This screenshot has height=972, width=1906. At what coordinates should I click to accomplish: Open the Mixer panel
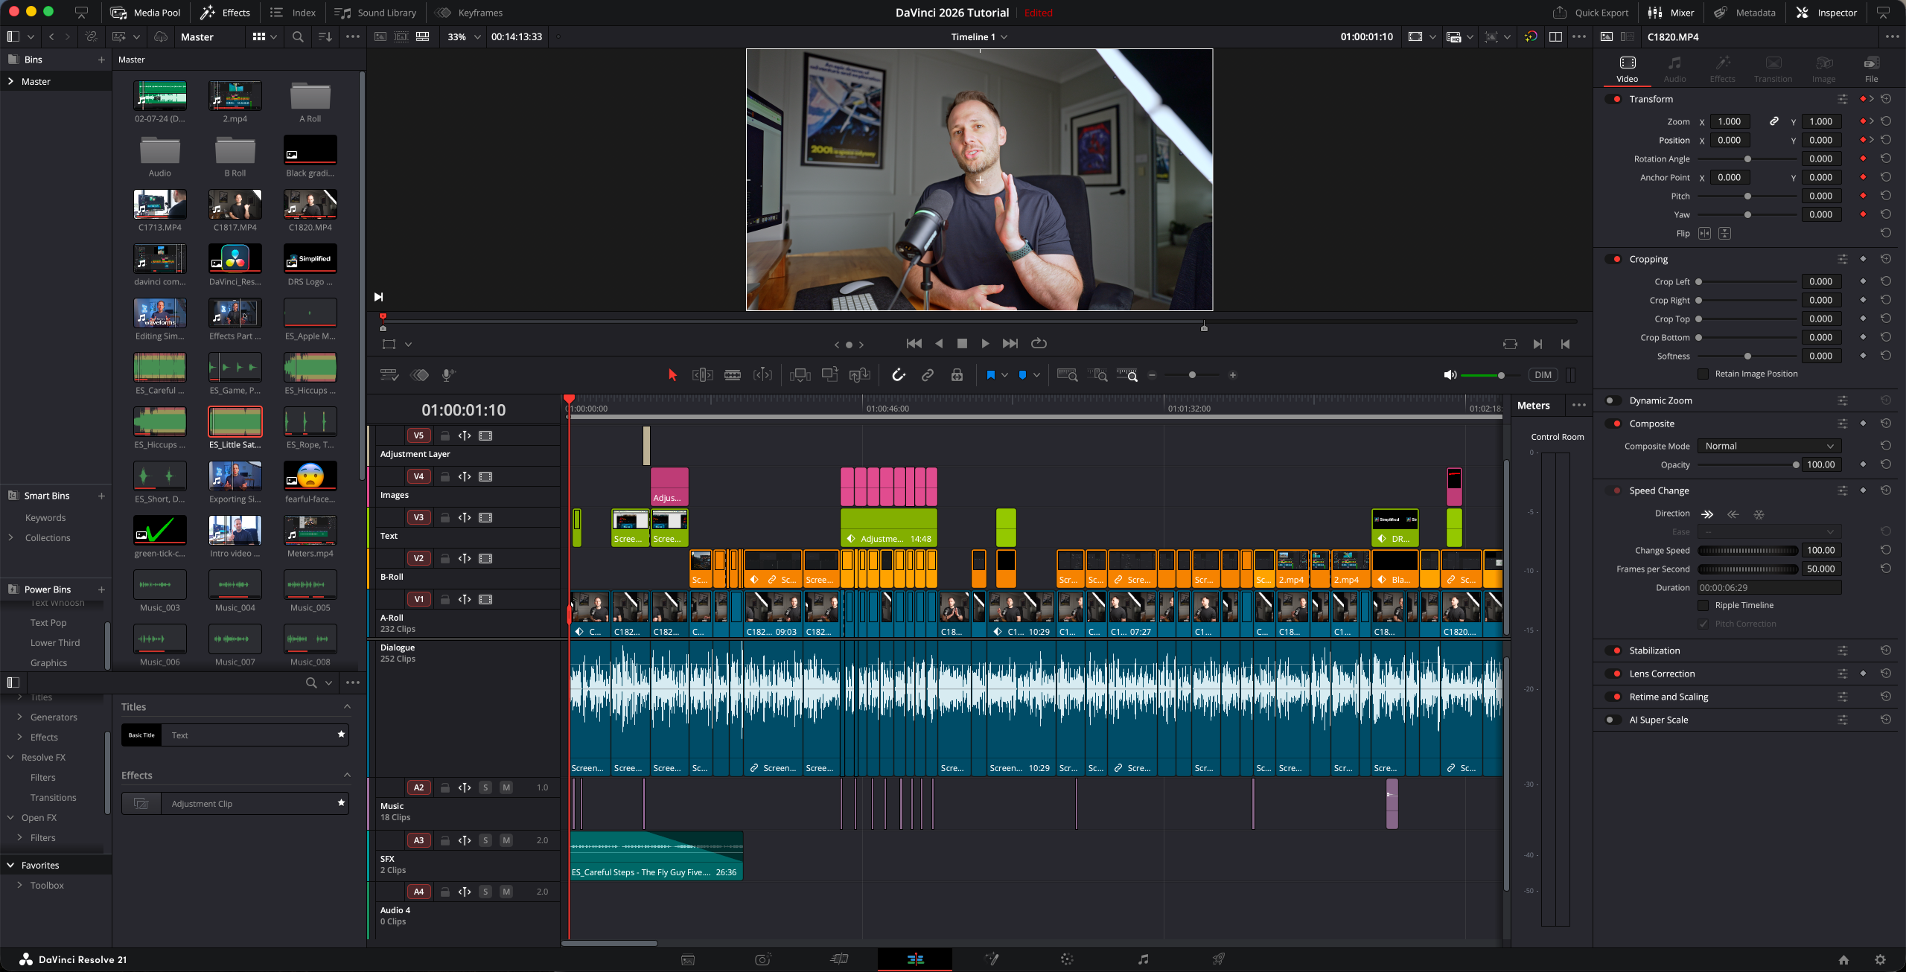point(1671,13)
